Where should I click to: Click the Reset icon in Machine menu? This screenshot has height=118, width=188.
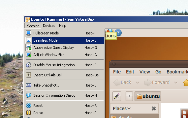[29, 106]
